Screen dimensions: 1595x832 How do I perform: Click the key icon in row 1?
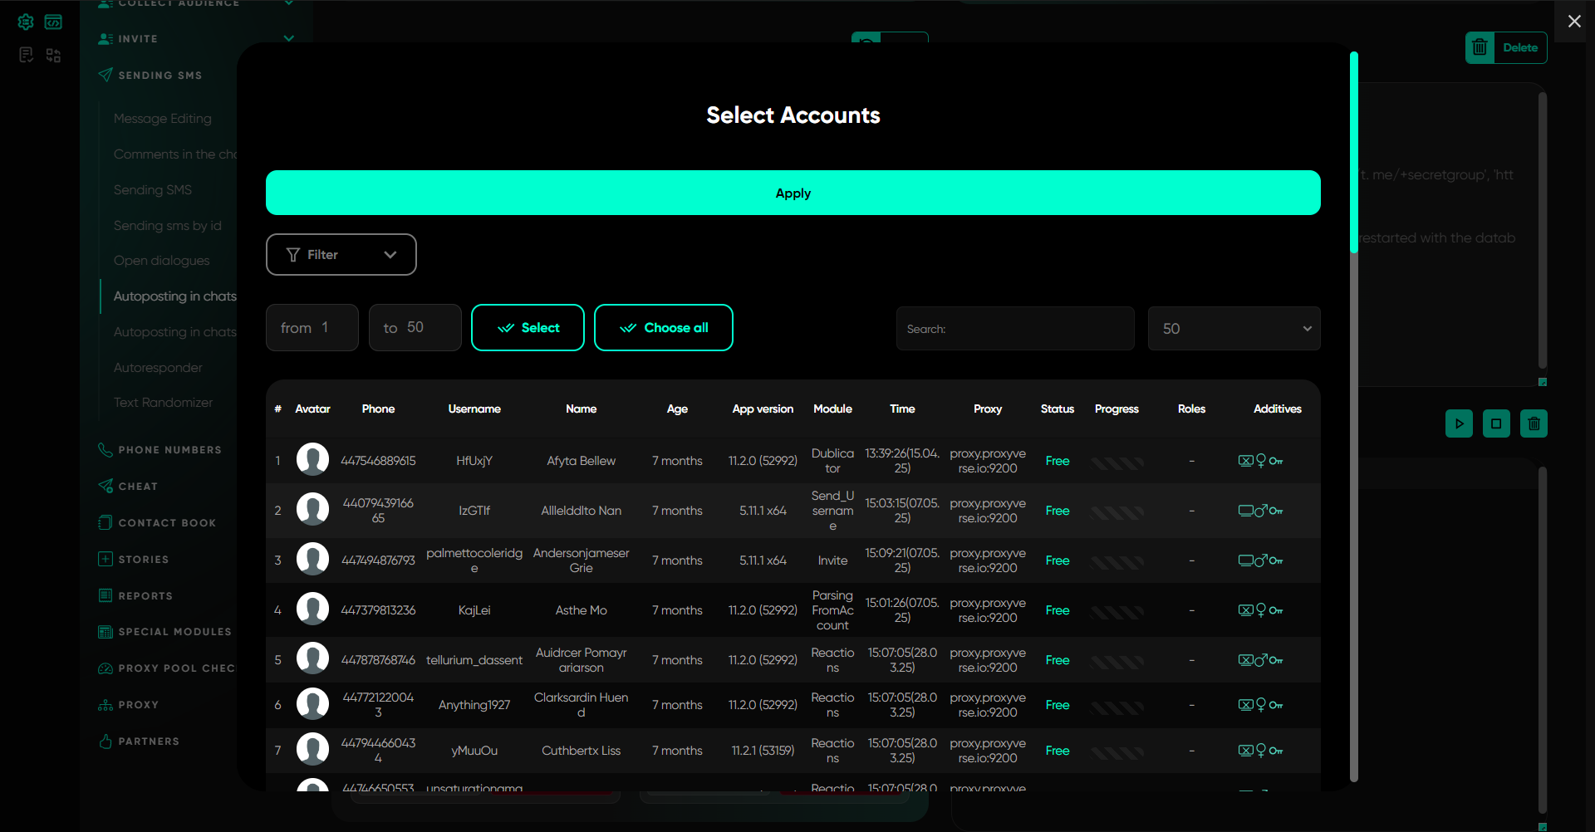point(1276,461)
